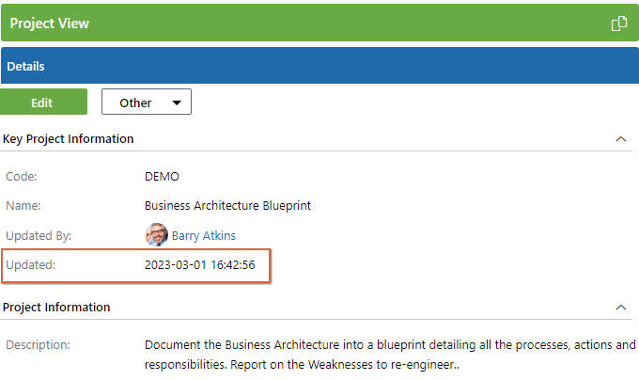Click Barry Atkins' profile avatar
Image resolution: width=639 pixels, height=380 pixels.
pos(157,234)
